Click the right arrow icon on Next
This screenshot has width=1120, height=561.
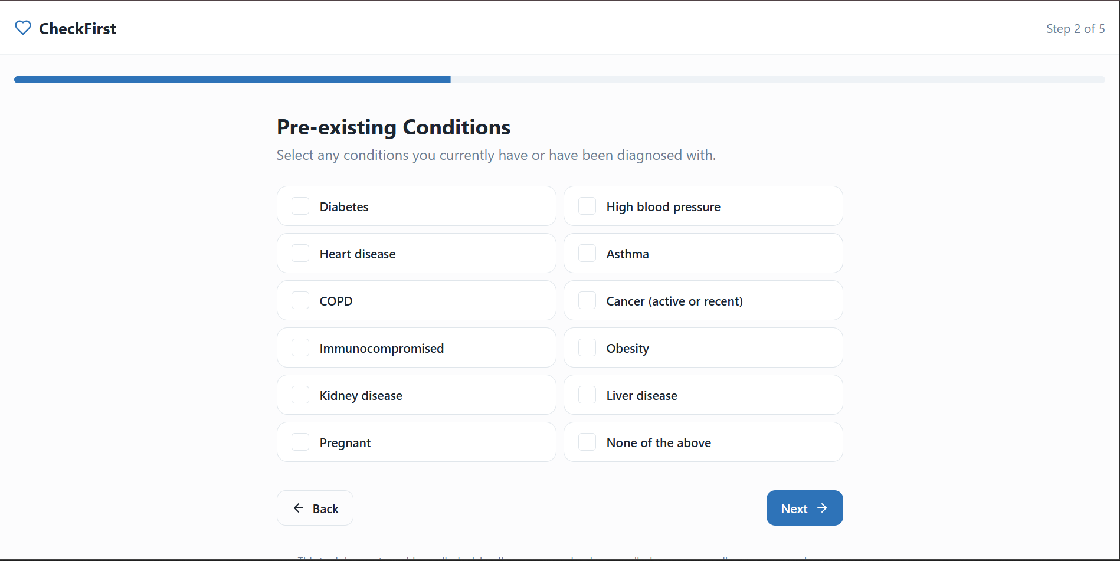click(x=822, y=508)
